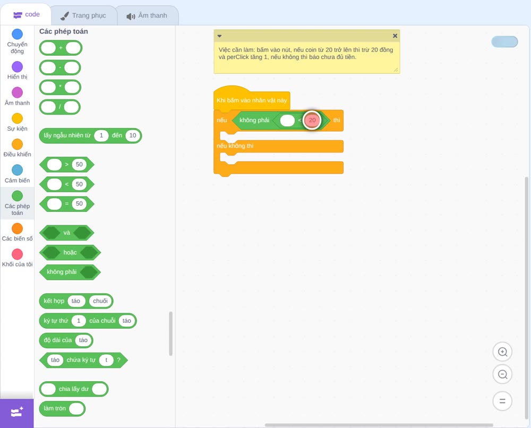Viewport: 531px width, 428px height.
Task: Open the Âm thanh tab
Action: 147,15
